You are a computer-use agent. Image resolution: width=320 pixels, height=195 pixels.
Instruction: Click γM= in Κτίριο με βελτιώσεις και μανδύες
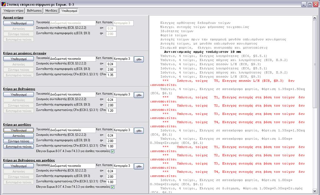pos(139,167)
